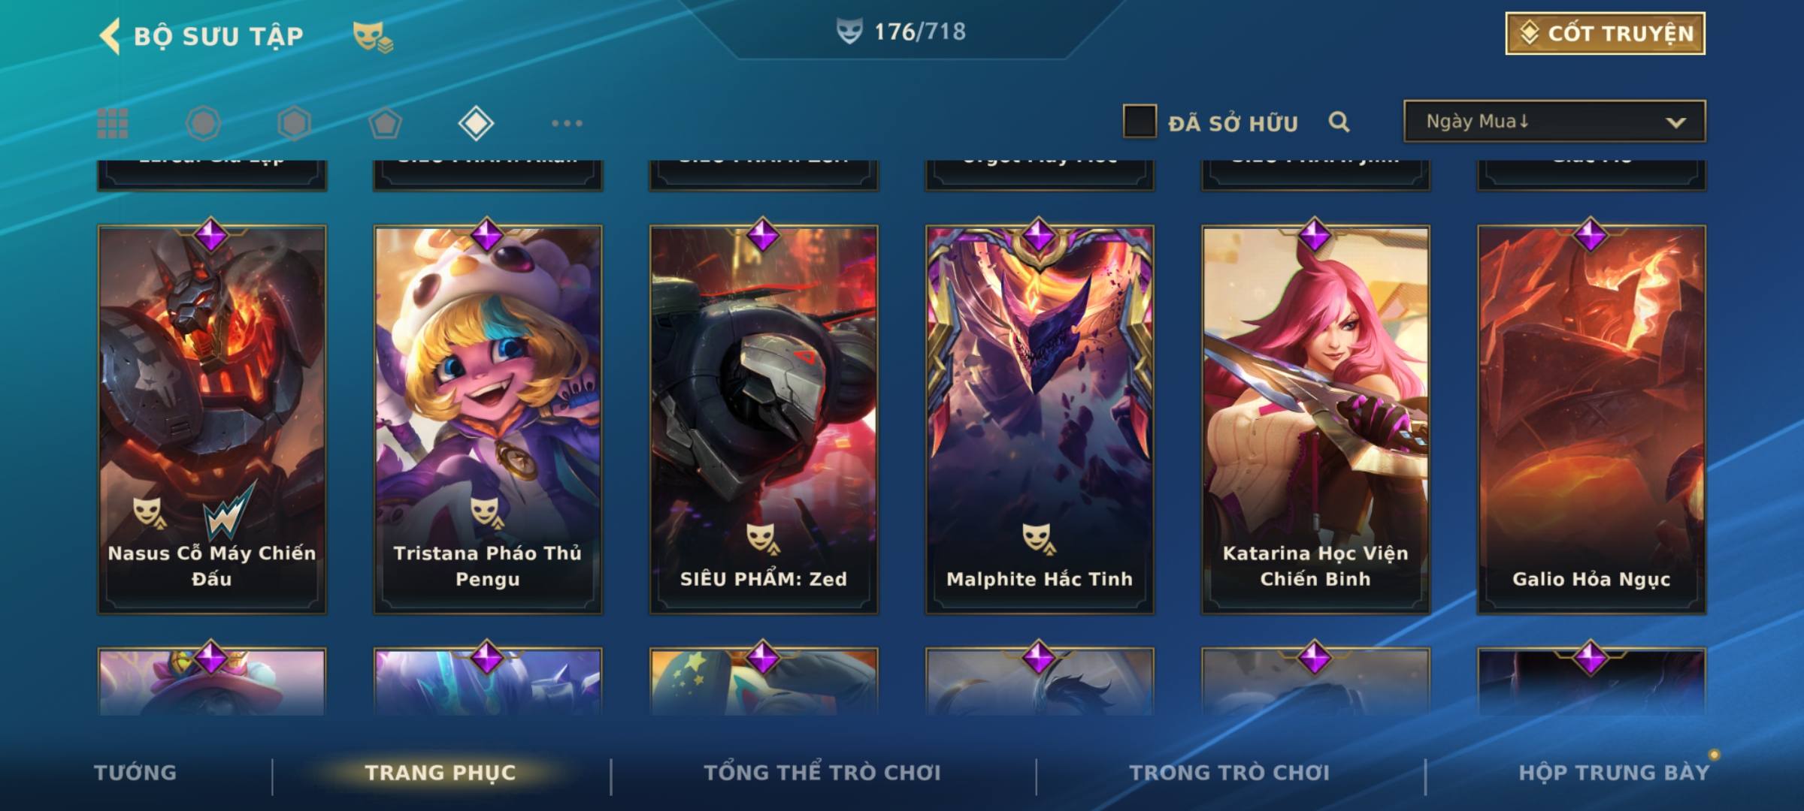Viewport: 1804px width, 811px height.
Task: Open the Hộp Trưng Bày tab
Action: coord(1614,773)
